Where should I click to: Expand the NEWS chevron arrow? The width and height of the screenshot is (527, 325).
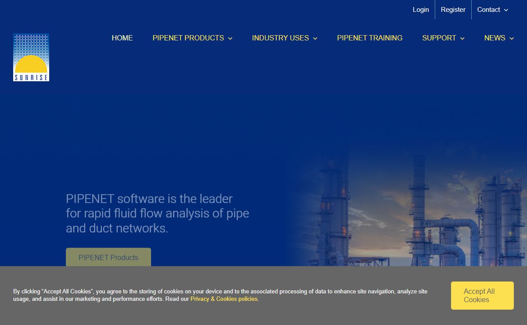click(x=512, y=39)
